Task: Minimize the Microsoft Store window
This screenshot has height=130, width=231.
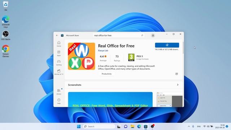Action: 167,34
